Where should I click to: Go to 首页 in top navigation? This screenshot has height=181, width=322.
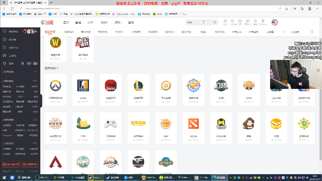[x=66, y=23]
